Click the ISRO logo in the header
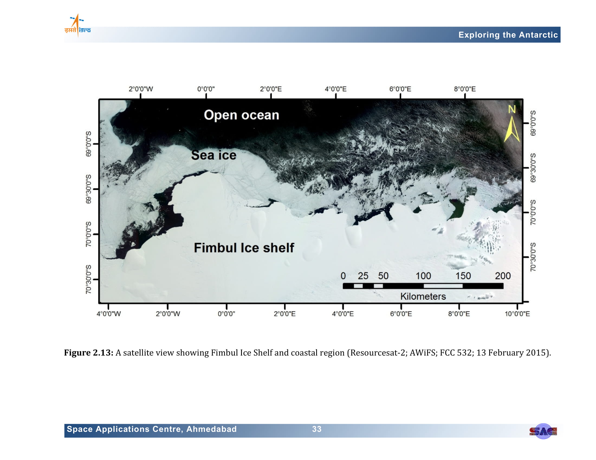596x460 pixels. (x=77, y=26)
